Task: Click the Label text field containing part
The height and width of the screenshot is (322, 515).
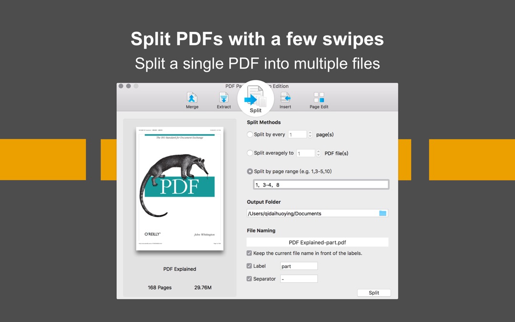Action: tap(299, 266)
